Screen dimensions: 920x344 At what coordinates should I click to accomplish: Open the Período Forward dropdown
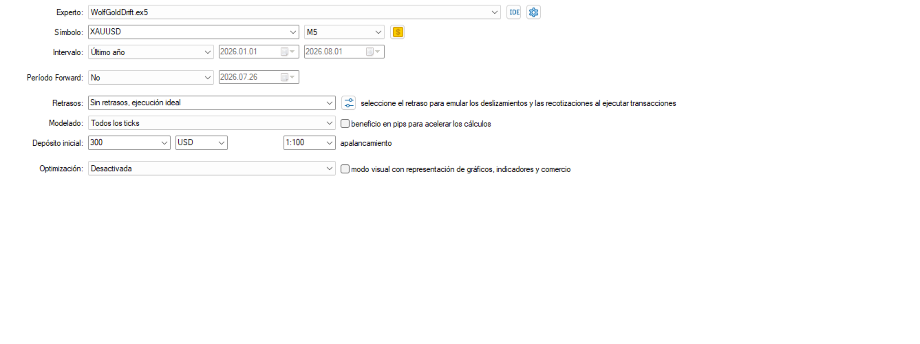click(151, 77)
